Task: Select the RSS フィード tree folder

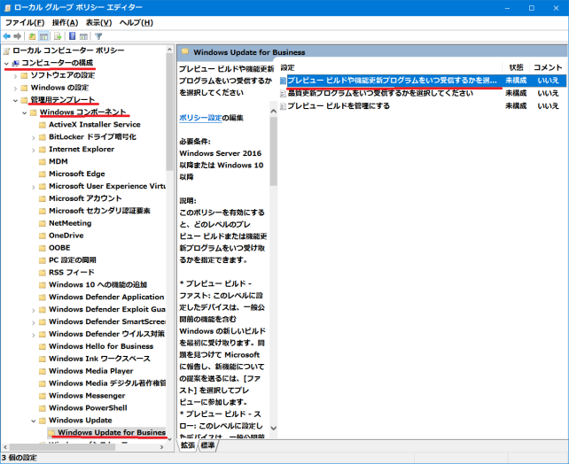Action: pos(72,273)
